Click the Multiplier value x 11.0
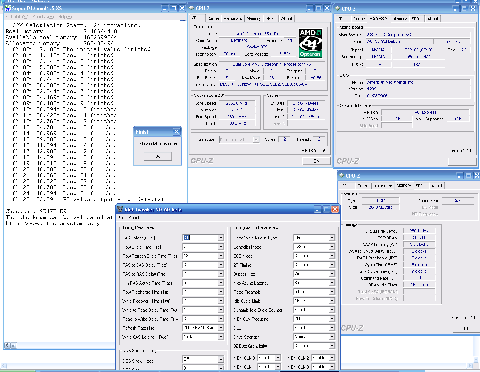Screen dimensions: 480x372 (236, 110)
